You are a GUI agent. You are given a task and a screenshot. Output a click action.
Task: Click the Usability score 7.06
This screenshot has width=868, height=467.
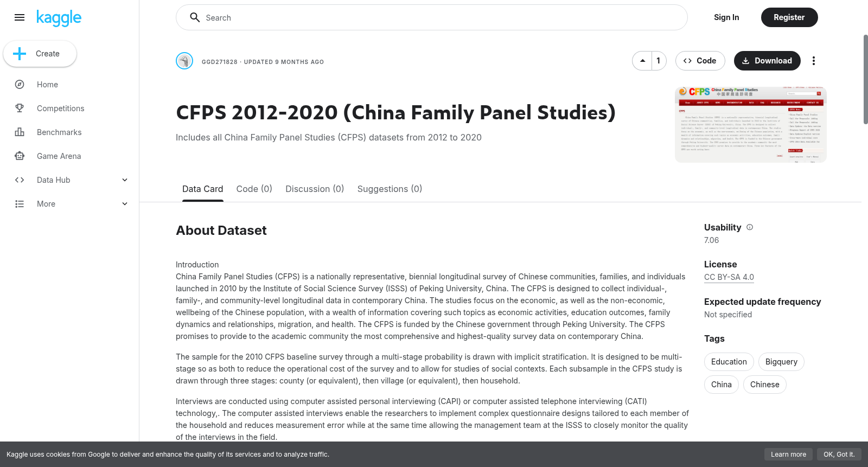[711, 240]
